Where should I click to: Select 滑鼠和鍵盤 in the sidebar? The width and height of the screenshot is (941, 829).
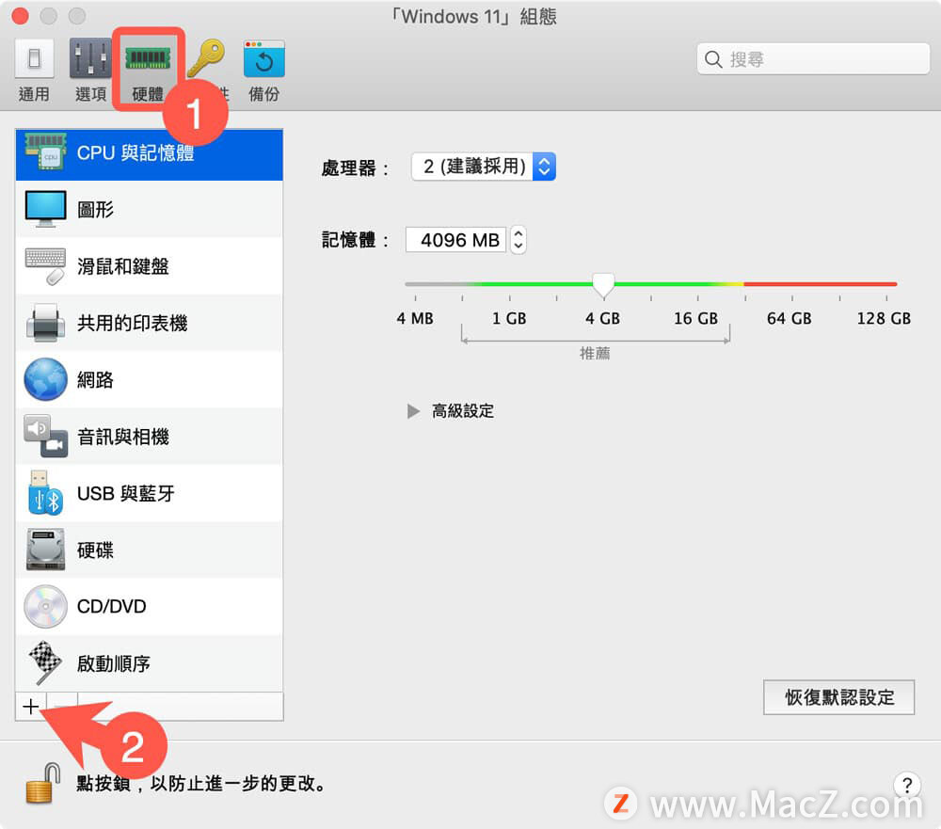coord(149,266)
